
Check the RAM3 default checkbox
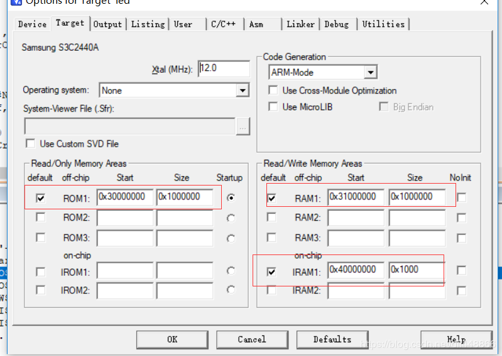coord(271,238)
